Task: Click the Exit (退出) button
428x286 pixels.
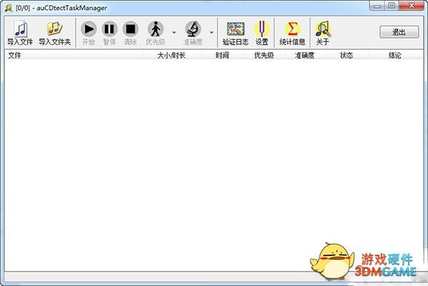Action: coord(399,32)
